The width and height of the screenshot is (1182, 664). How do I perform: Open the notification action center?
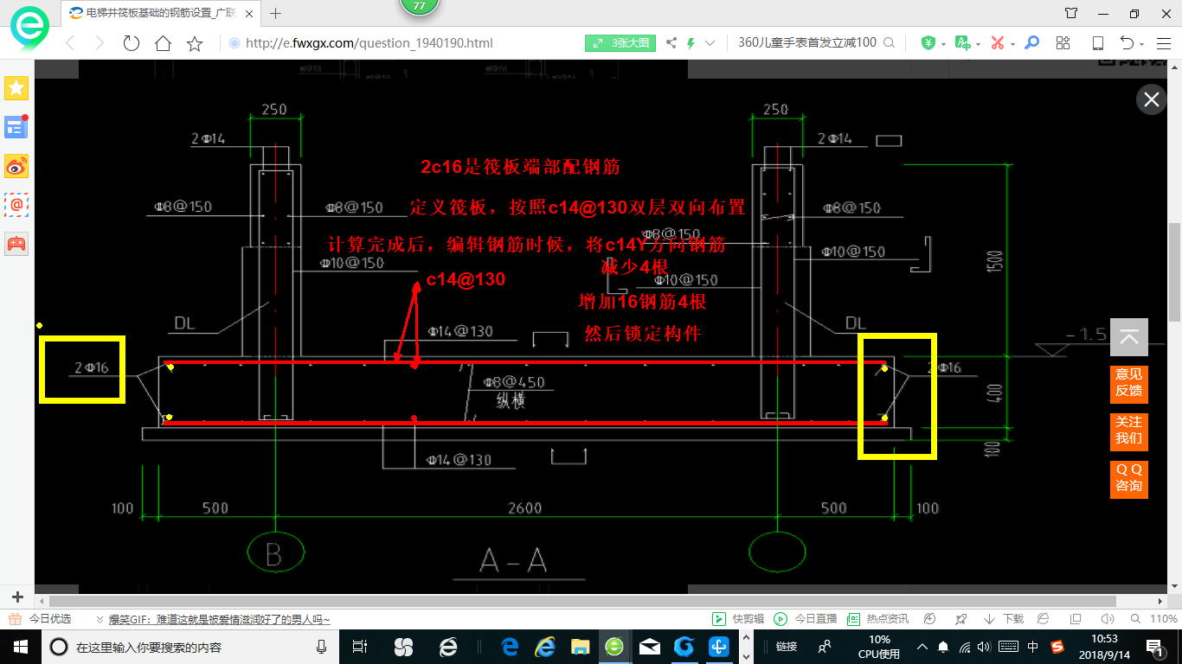coord(1155,646)
